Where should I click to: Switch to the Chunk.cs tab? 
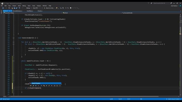[40, 11]
